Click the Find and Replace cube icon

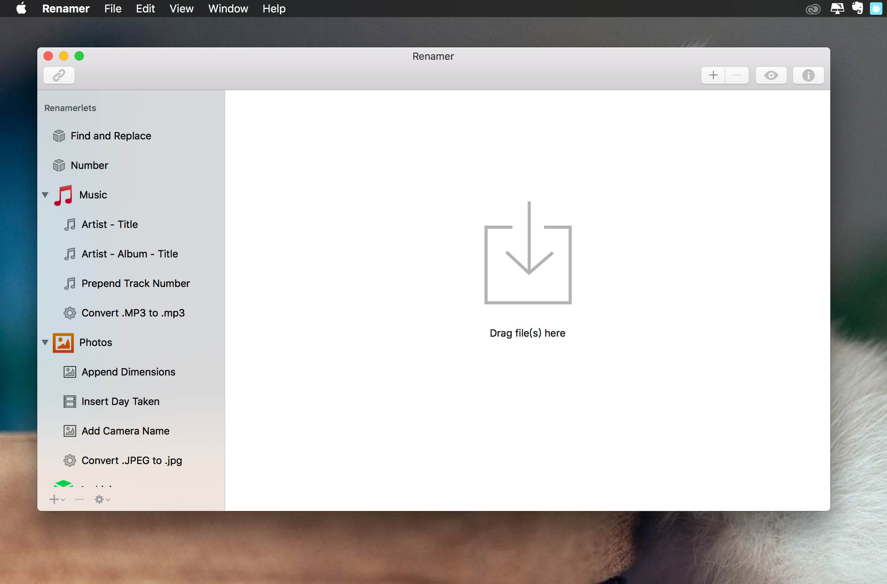pyautogui.click(x=59, y=136)
